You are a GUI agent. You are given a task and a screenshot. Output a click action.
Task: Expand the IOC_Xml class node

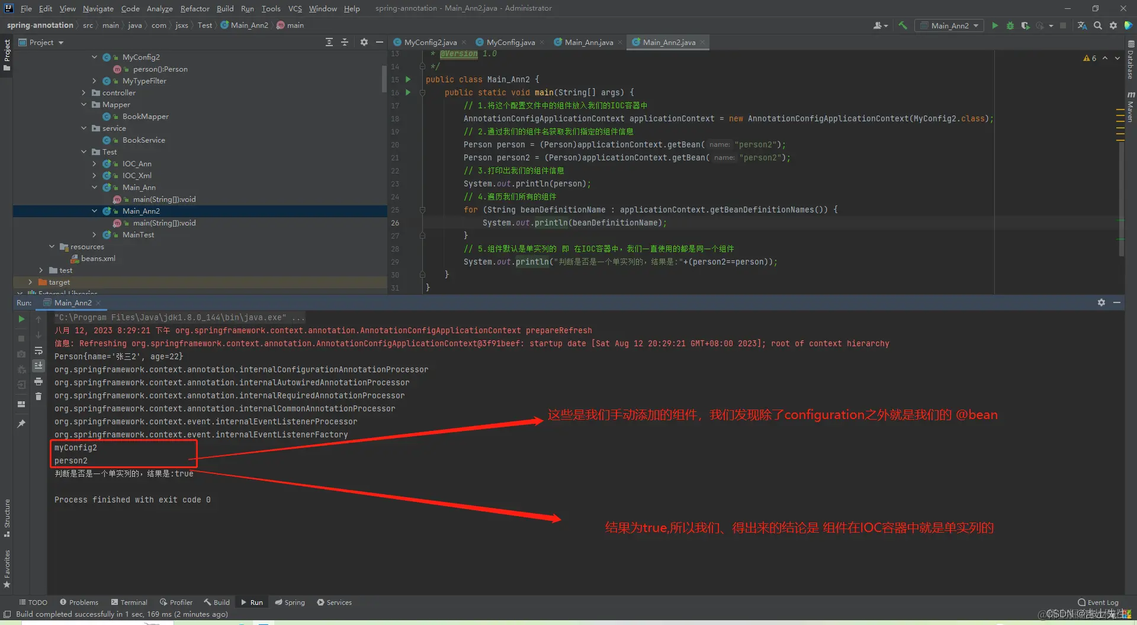coord(94,176)
